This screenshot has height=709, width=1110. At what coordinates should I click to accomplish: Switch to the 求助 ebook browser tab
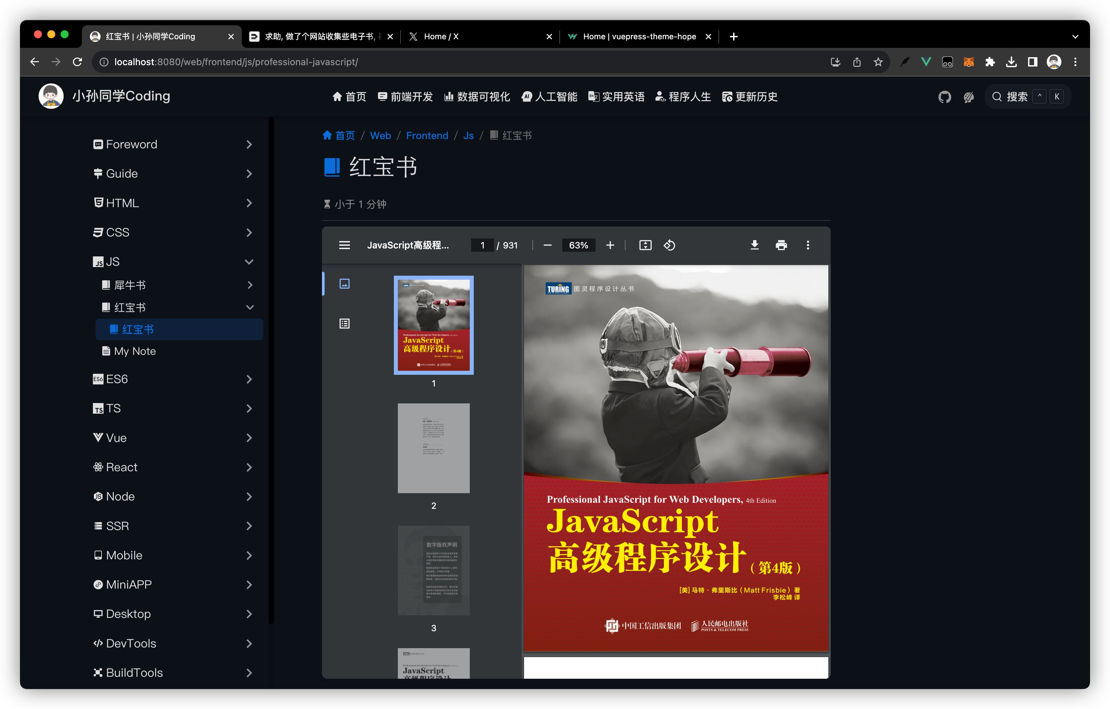point(320,36)
